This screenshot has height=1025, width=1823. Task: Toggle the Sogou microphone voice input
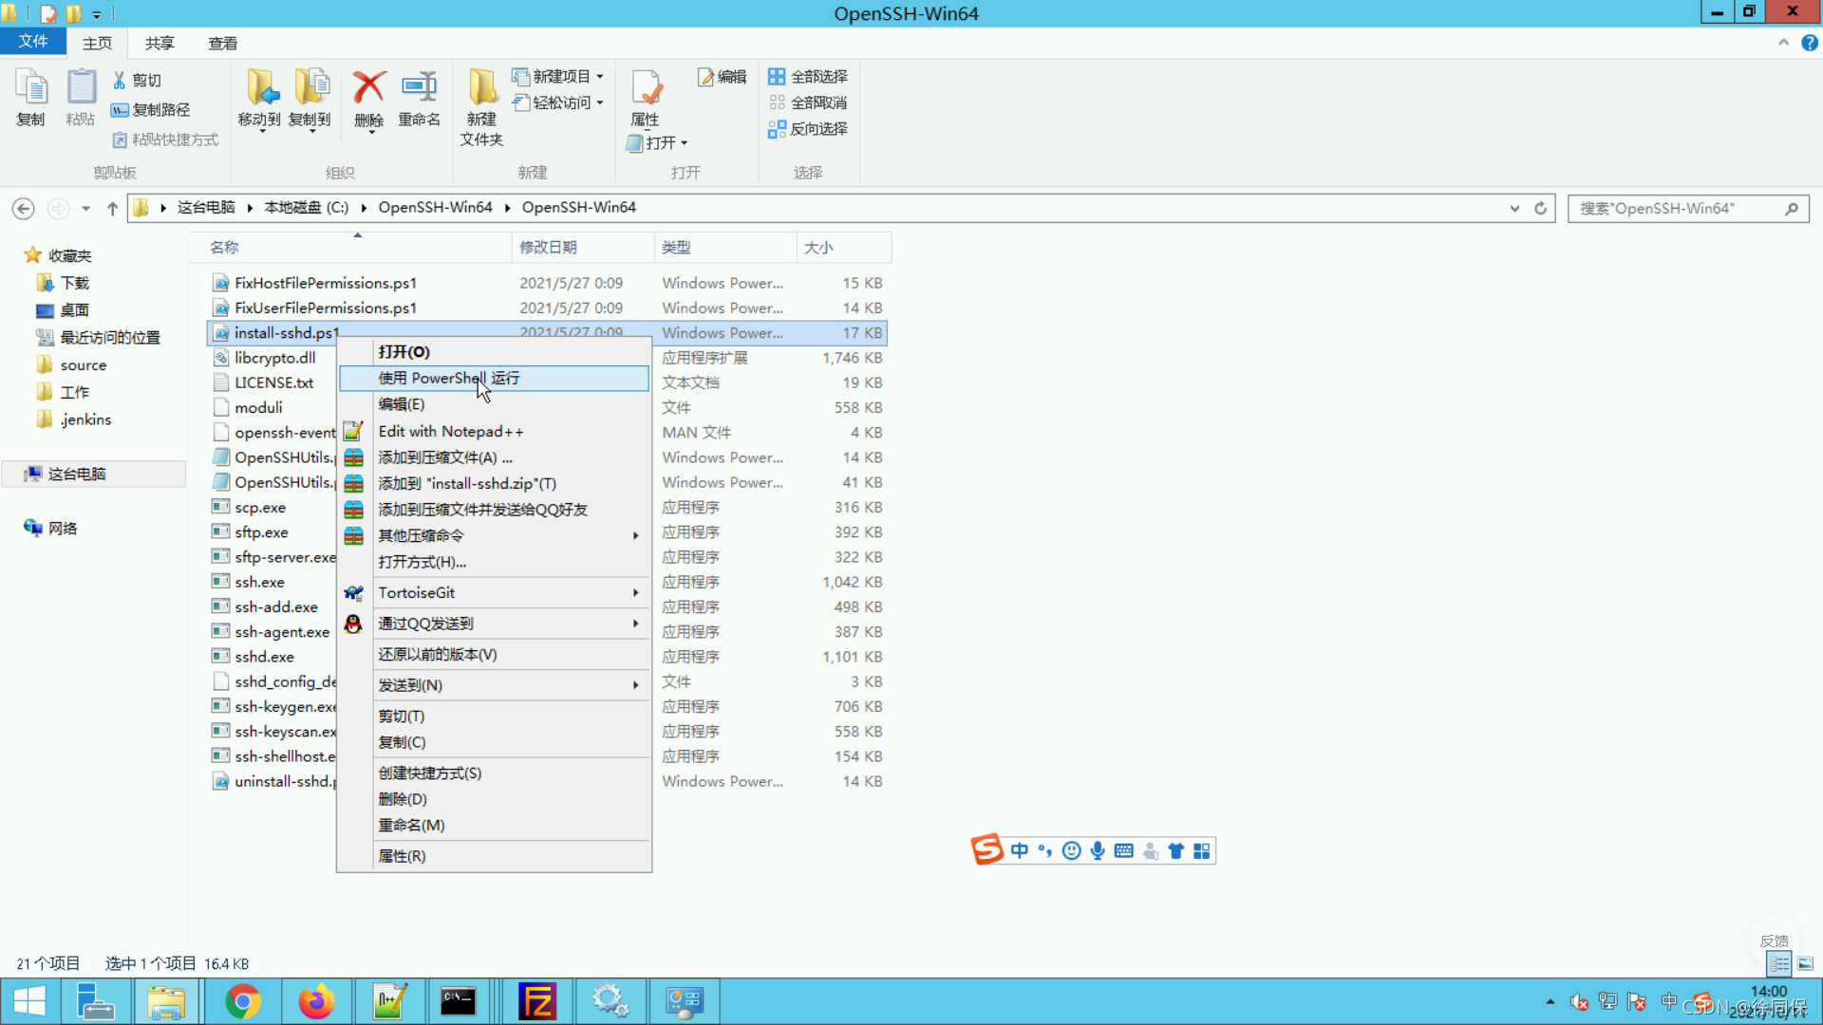point(1098,850)
